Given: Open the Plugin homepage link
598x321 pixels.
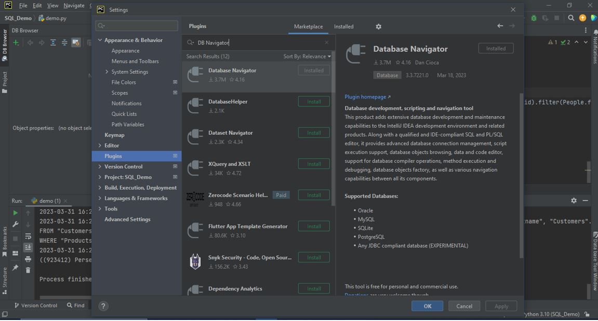Looking at the screenshot, I should click(367, 97).
